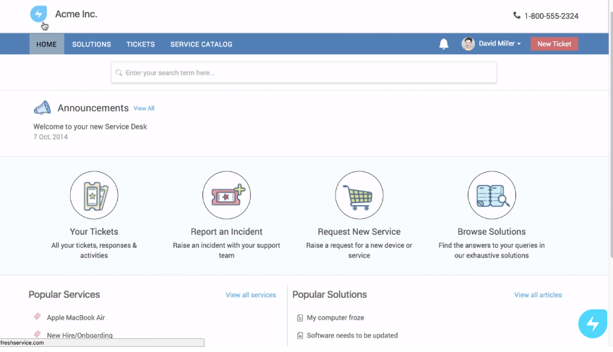Go to the Solutions tab

pos(92,44)
